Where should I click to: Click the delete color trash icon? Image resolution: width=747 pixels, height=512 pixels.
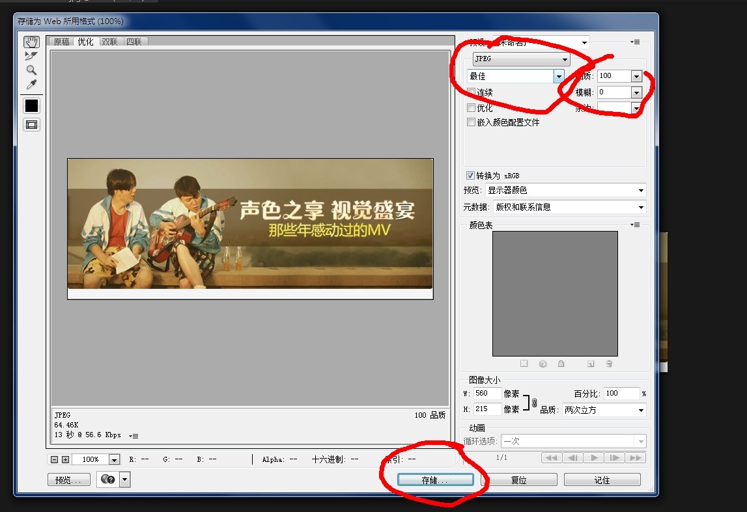[x=609, y=364]
